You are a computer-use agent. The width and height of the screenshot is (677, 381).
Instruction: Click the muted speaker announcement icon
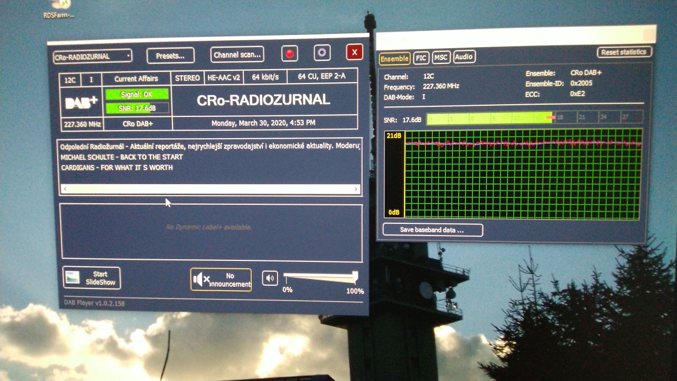pyautogui.click(x=202, y=279)
